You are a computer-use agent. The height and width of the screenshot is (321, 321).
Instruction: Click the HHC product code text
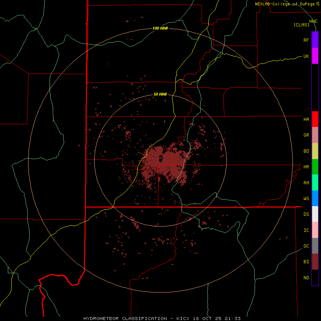point(313,21)
